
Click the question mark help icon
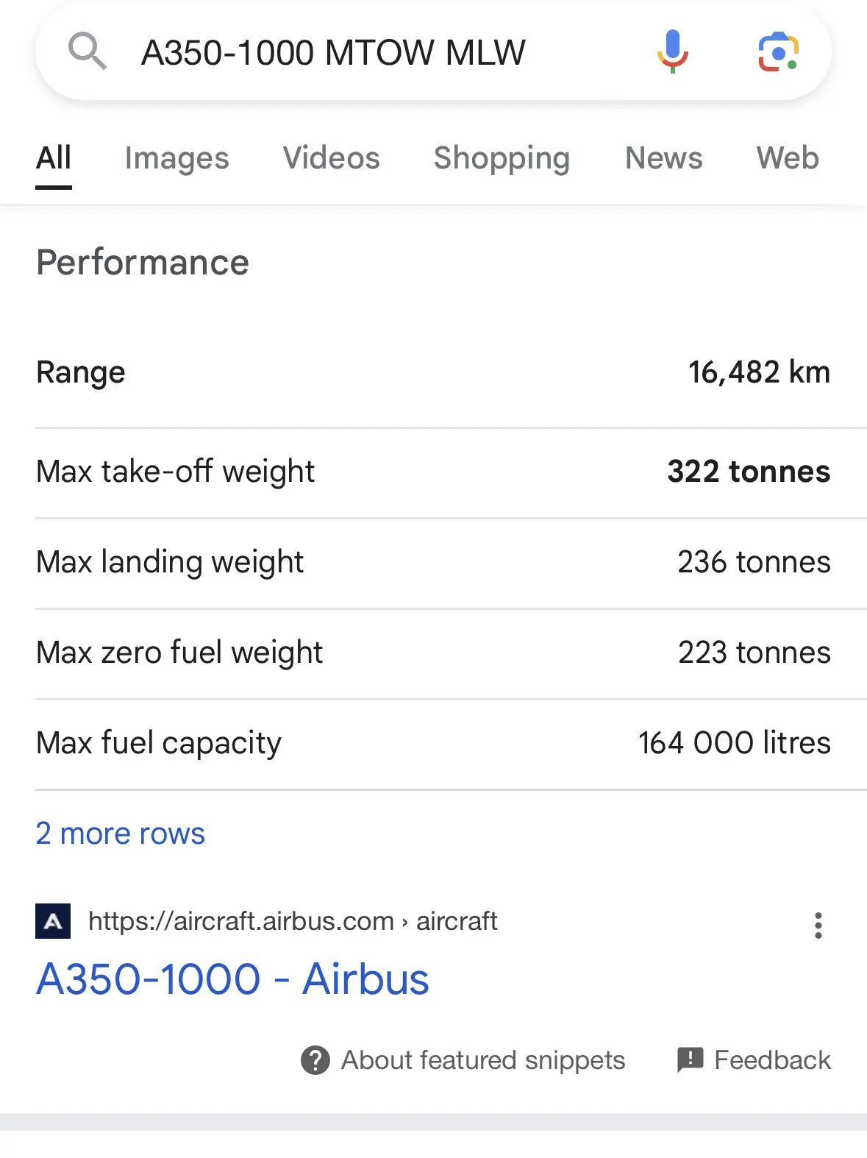click(x=315, y=1060)
